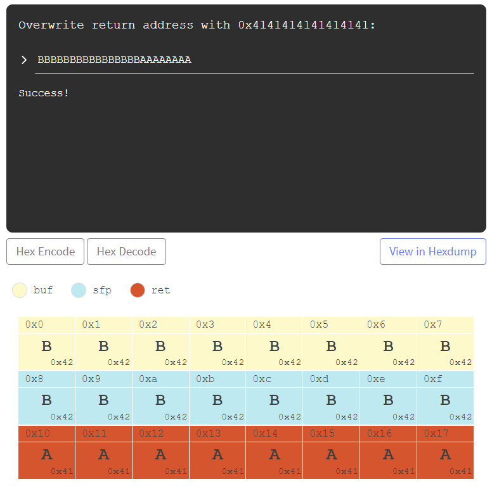Select the sfp byte cell at offset 0x9
The height and width of the screenshot is (486, 492).
tap(103, 398)
